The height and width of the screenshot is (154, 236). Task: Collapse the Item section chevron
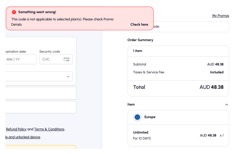pos(226,105)
